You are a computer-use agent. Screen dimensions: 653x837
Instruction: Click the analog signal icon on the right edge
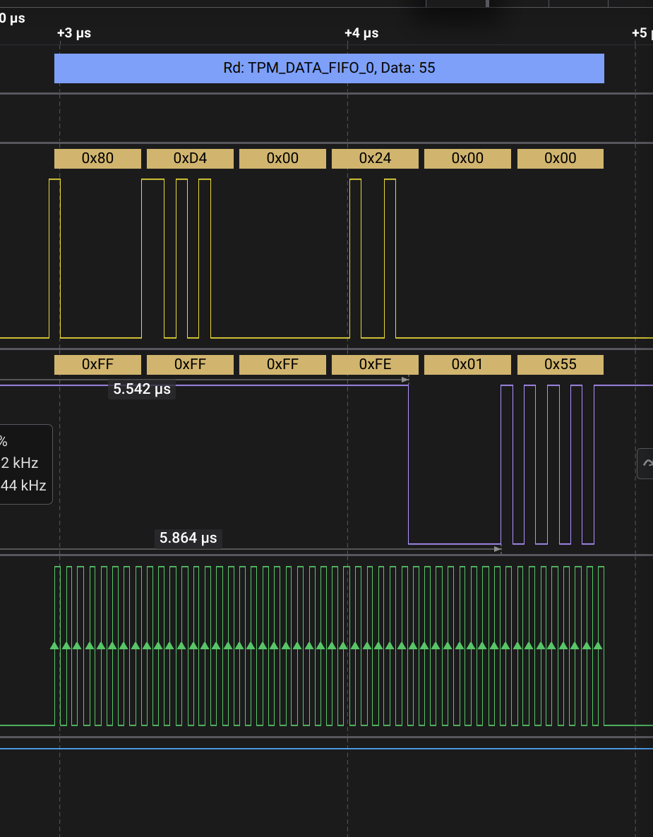point(647,464)
